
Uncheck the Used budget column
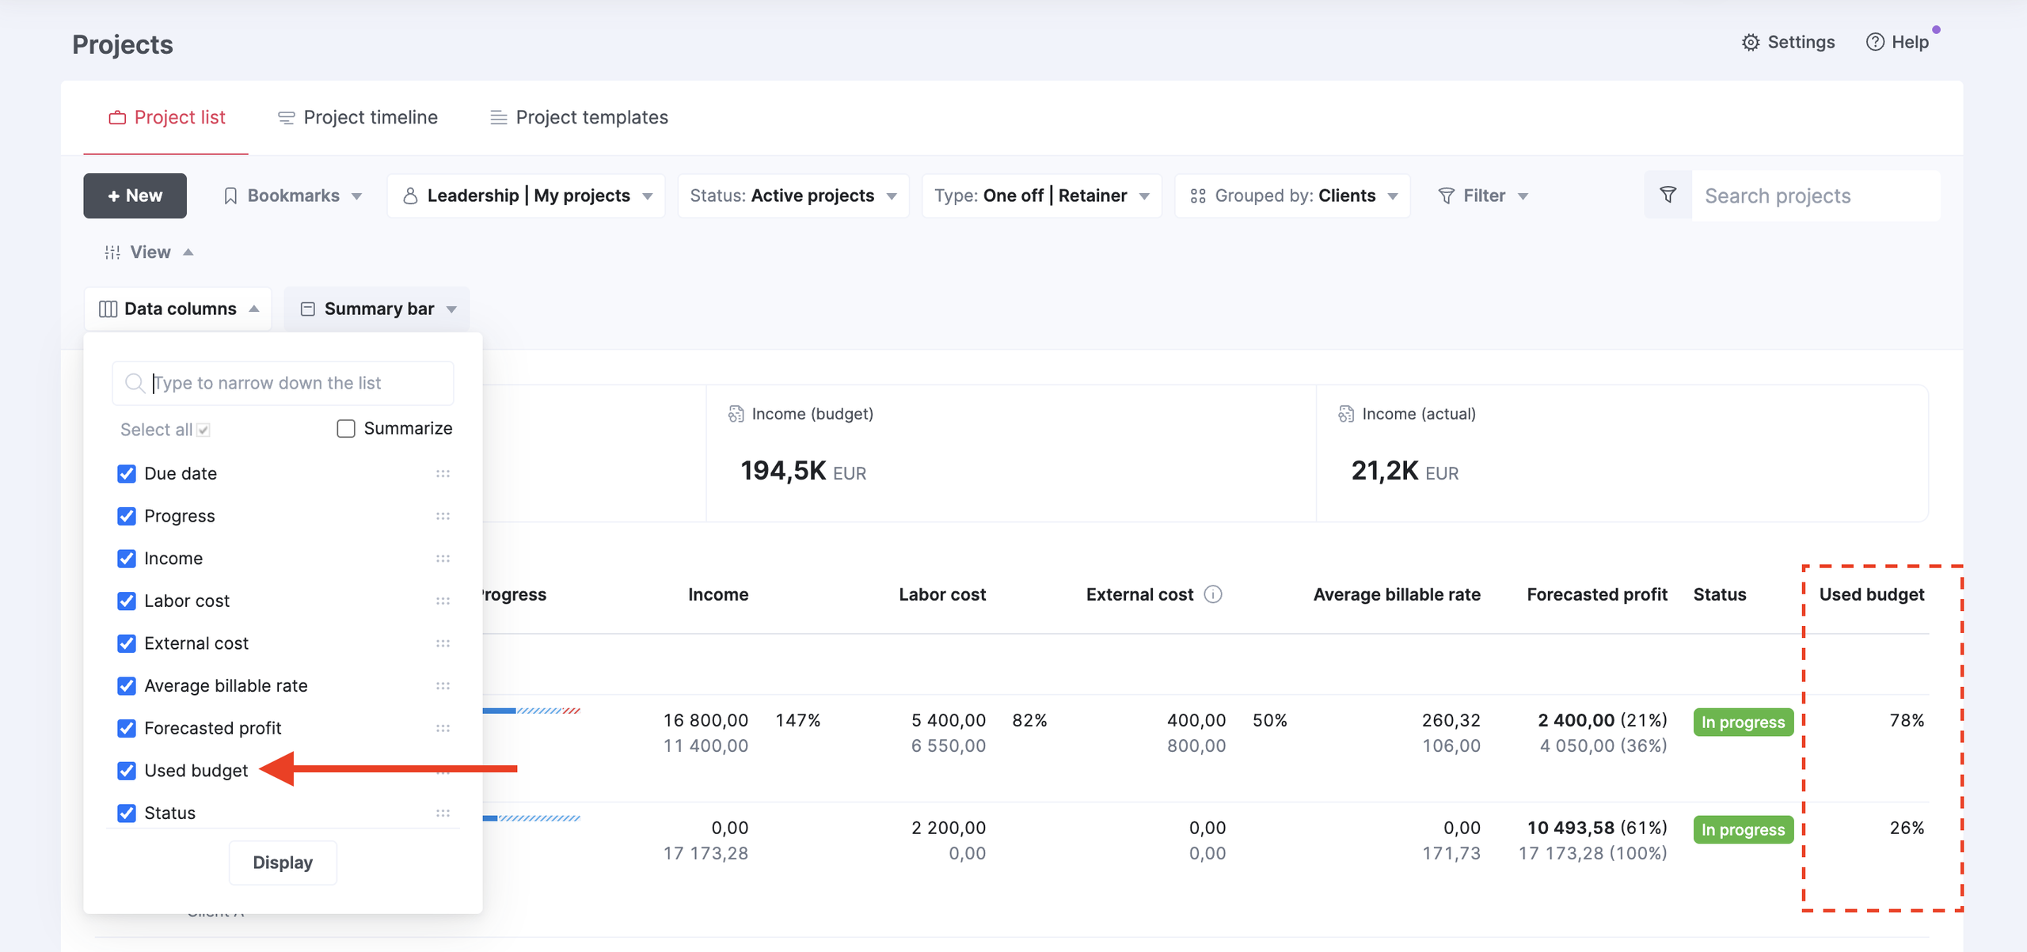pos(127,771)
